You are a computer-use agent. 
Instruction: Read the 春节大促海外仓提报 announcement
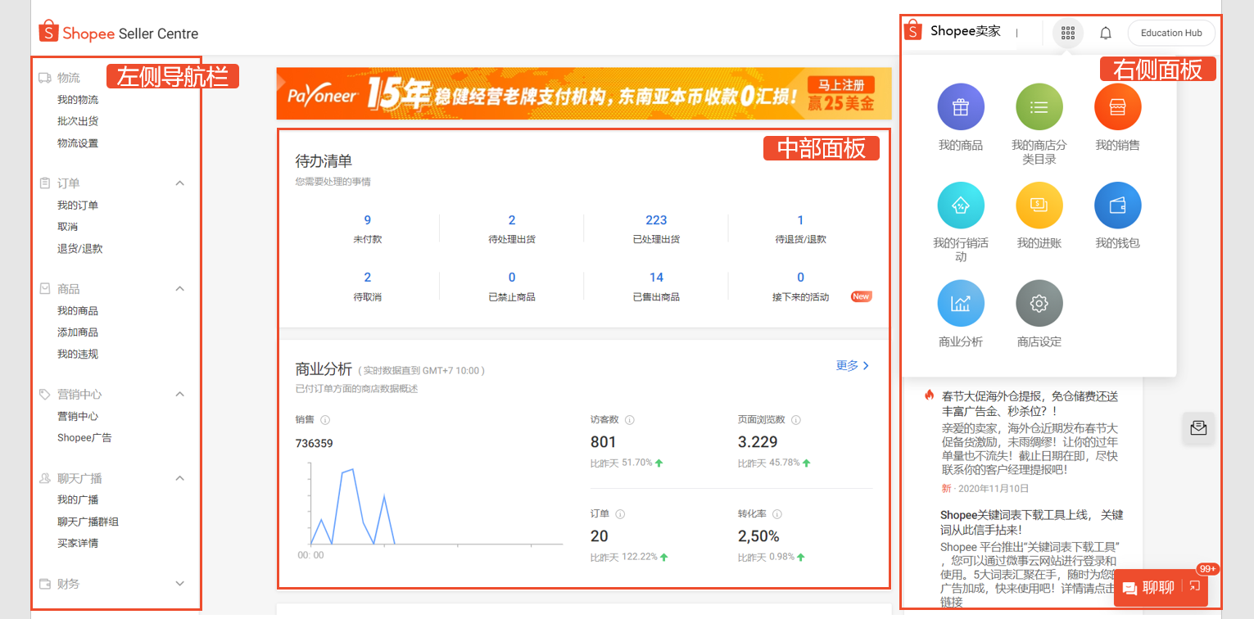[1030, 403]
